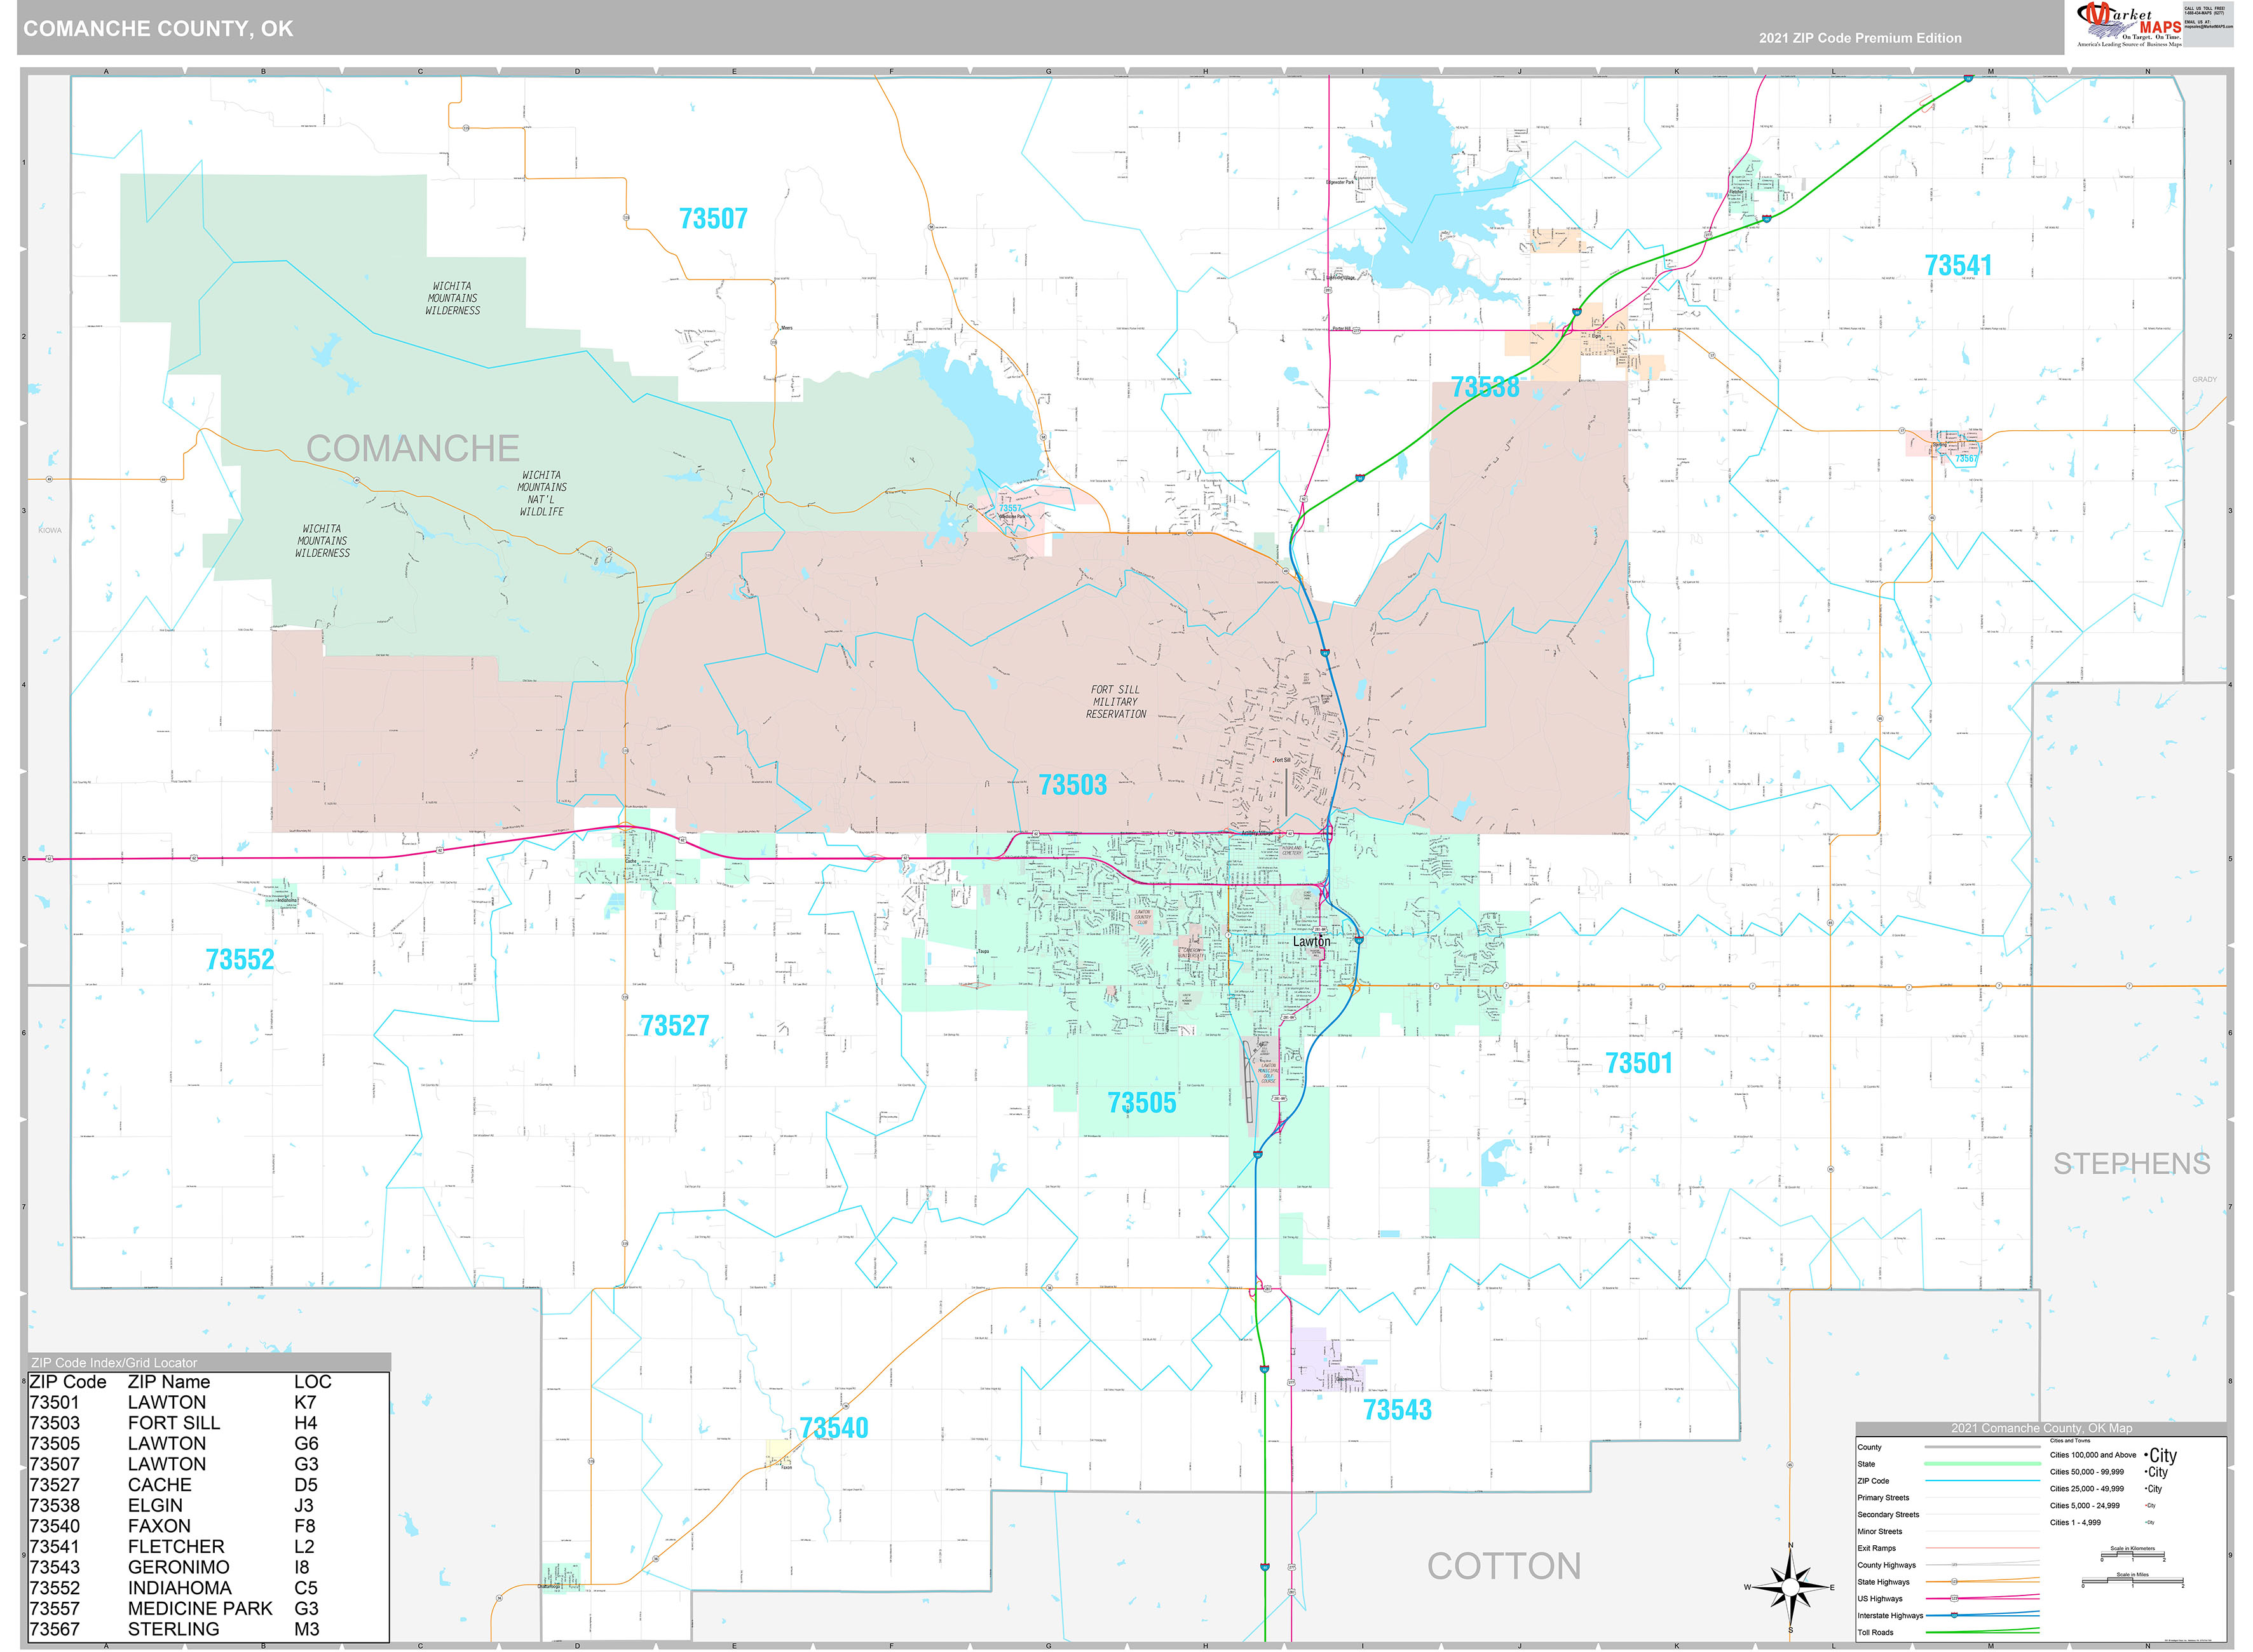Click the green dot symbol for Cities 1 - 4,999
This screenshot has width=2253, height=1652.
tap(2146, 1522)
